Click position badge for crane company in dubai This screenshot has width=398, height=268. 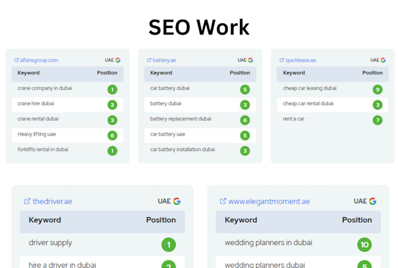pos(112,89)
